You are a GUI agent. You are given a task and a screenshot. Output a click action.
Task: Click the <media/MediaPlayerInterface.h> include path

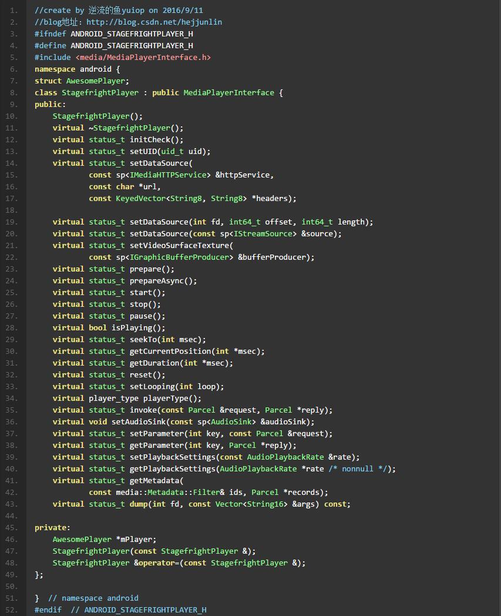[x=143, y=57]
